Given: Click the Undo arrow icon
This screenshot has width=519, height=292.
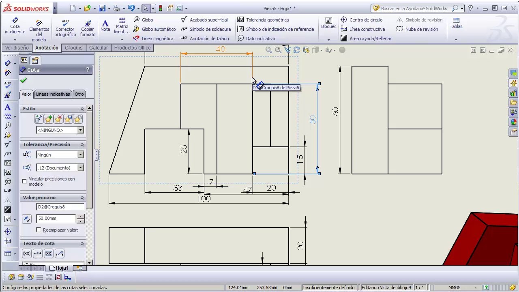Looking at the screenshot, I should [x=131, y=8].
